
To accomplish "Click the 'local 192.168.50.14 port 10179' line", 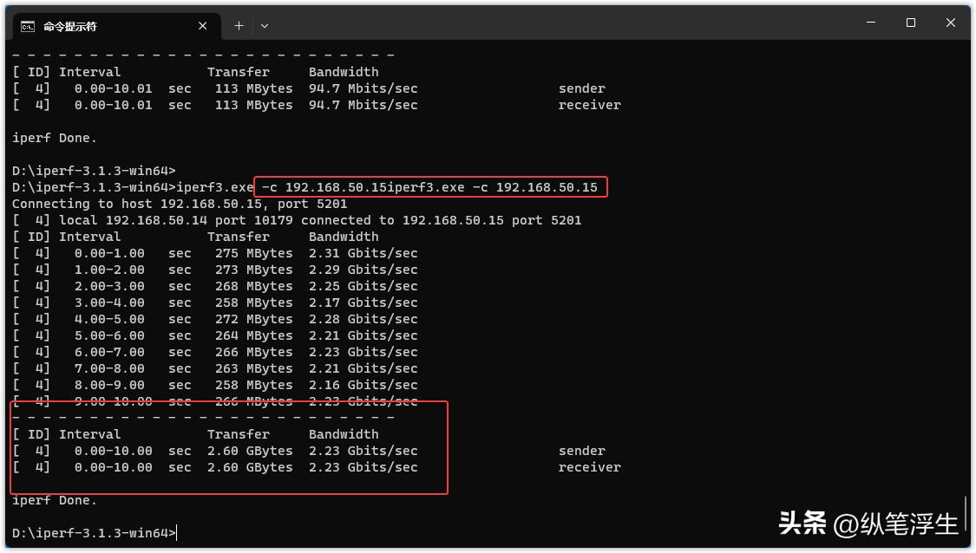I will (297, 220).
